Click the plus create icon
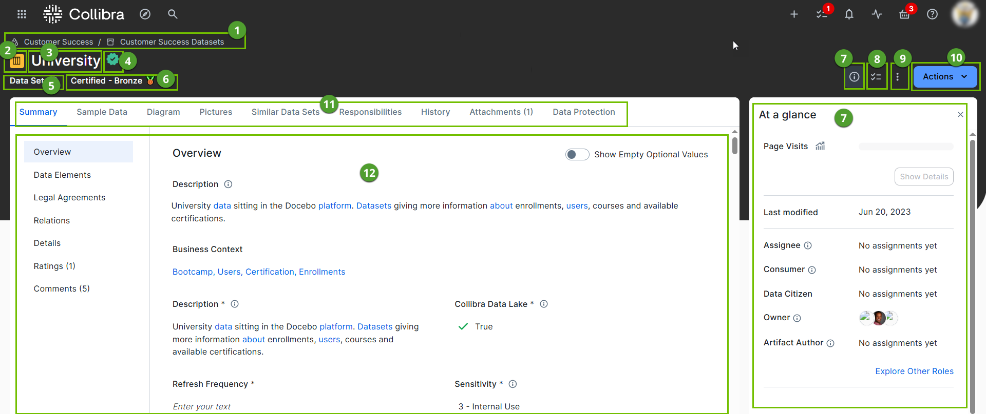This screenshot has height=414, width=986. 794,14
